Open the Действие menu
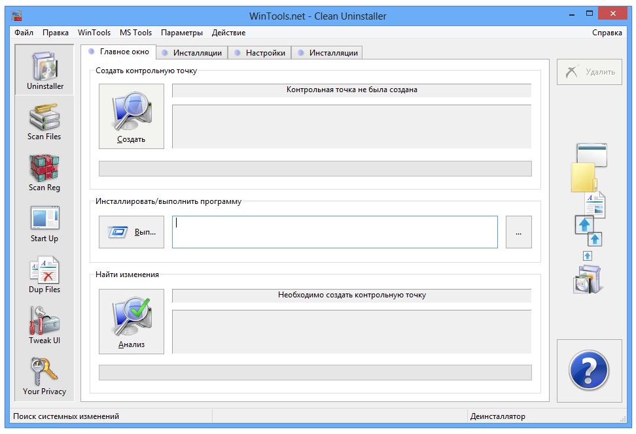Image resolution: width=636 pixels, height=434 pixels. [x=228, y=33]
